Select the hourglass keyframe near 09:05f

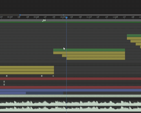[42, 76]
